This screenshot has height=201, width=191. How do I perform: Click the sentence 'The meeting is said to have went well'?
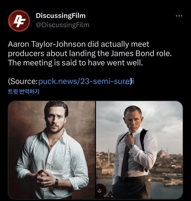(x=75, y=63)
